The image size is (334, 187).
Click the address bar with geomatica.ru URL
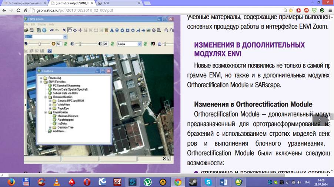click(x=148, y=10)
